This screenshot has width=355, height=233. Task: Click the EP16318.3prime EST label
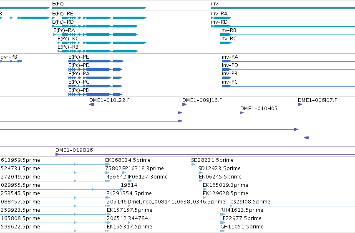coord(143,169)
